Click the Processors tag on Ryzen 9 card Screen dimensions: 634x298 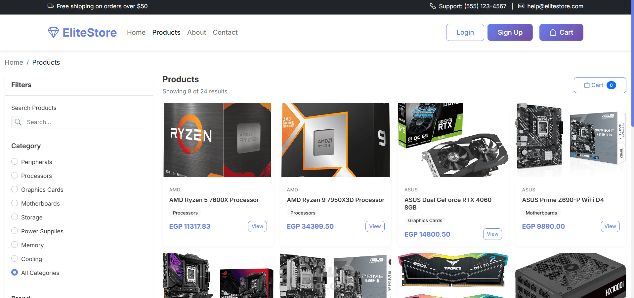coord(303,213)
